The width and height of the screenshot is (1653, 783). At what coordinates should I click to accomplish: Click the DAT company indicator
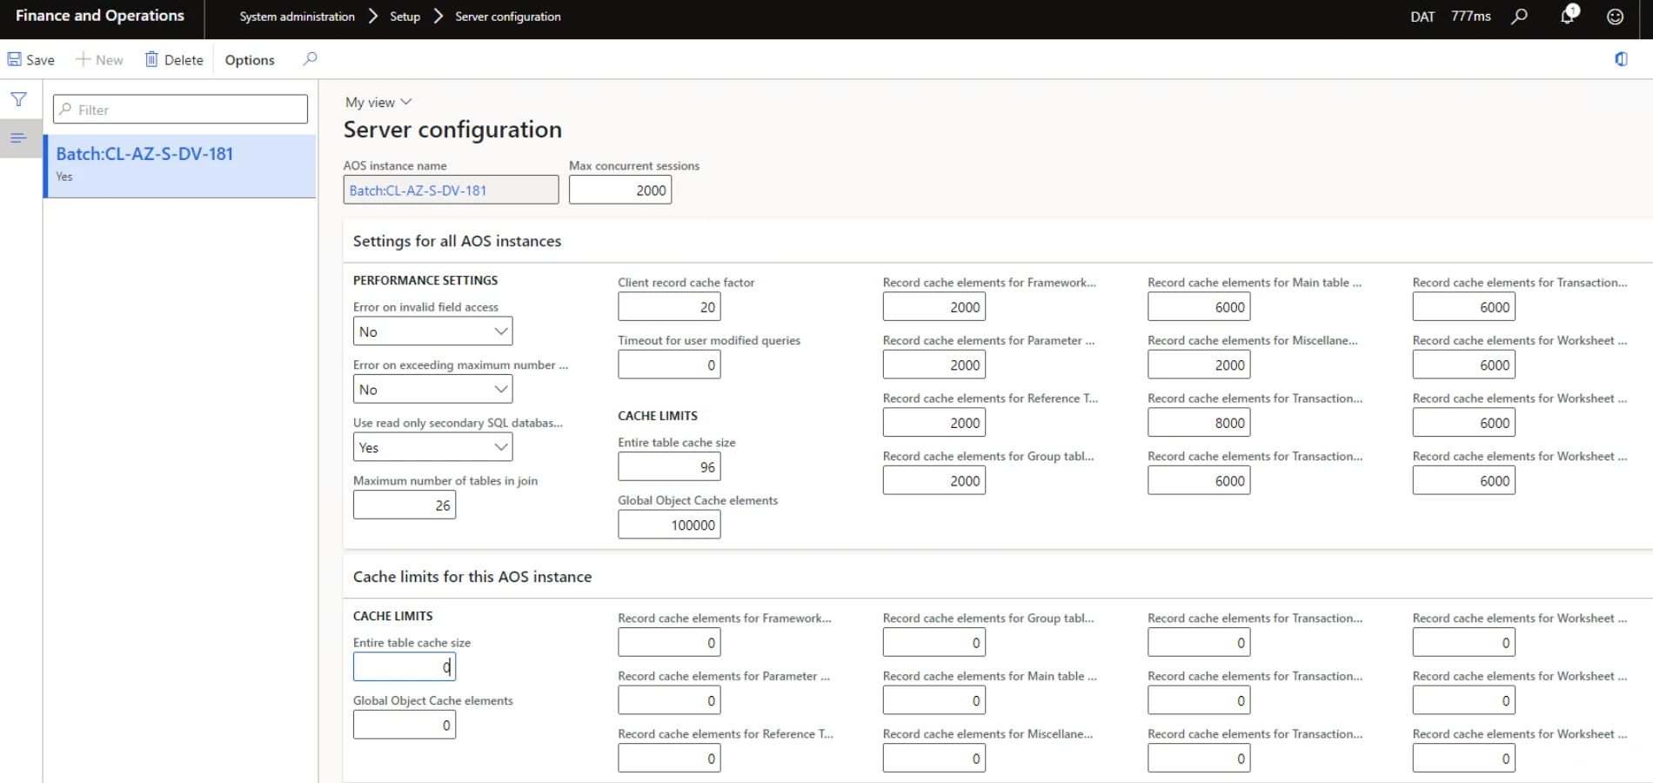tap(1422, 17)
